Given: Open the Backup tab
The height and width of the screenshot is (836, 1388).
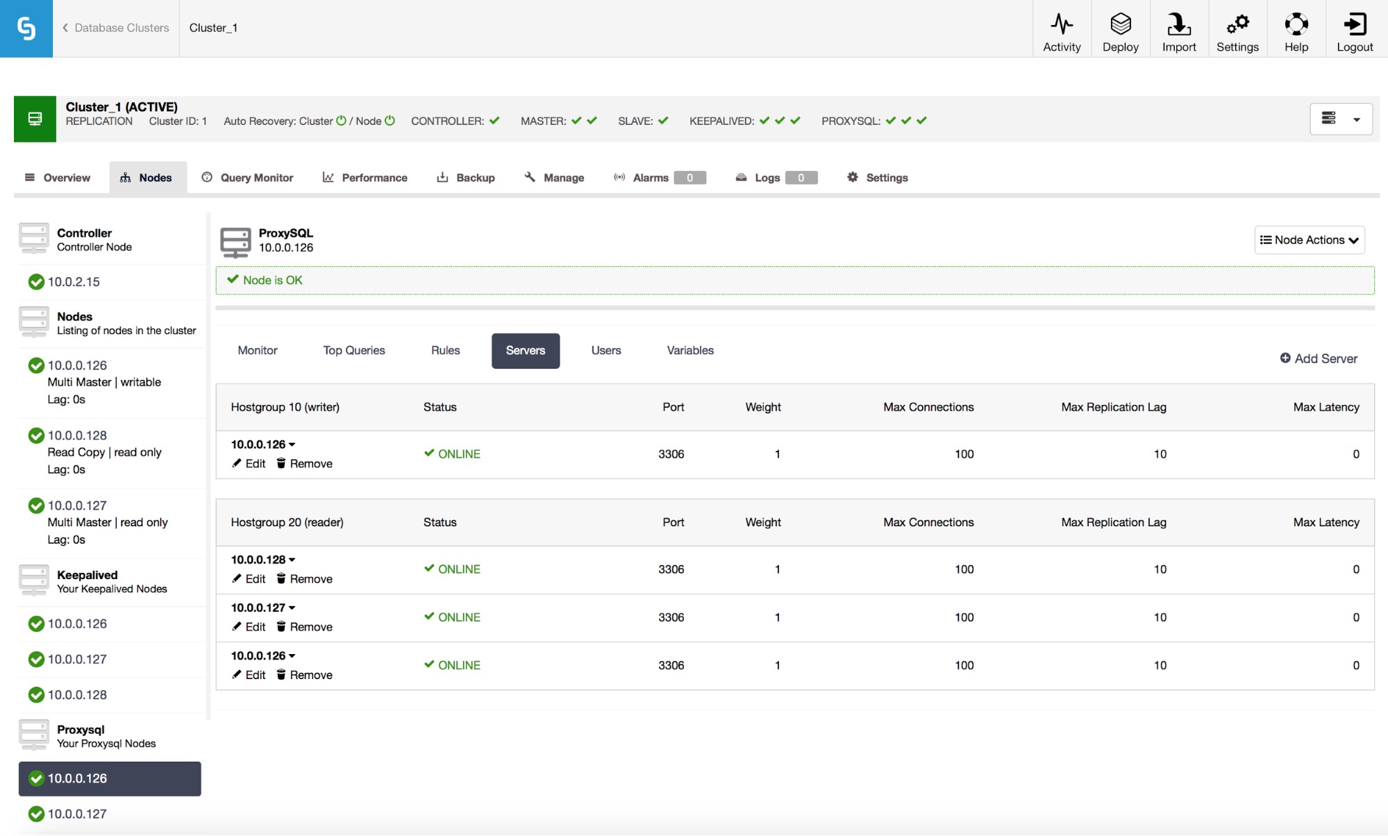Looking at the screenshot, I should coord(466,178).
